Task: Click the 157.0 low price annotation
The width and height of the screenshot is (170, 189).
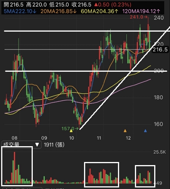Action: click(x=70, y=128)
